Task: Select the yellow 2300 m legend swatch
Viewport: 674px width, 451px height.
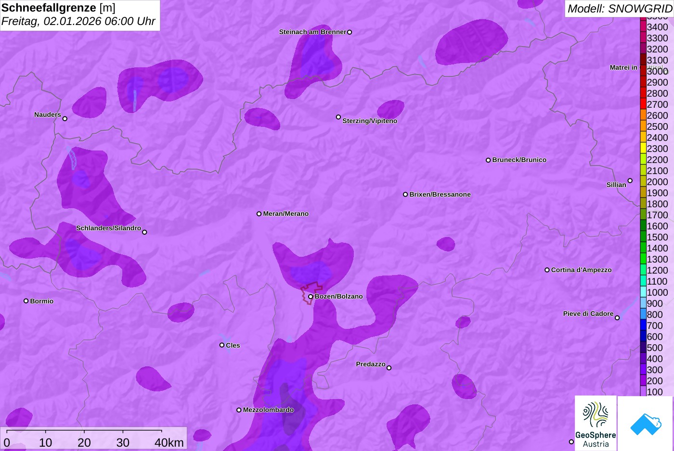Action: tap(643, 149)
